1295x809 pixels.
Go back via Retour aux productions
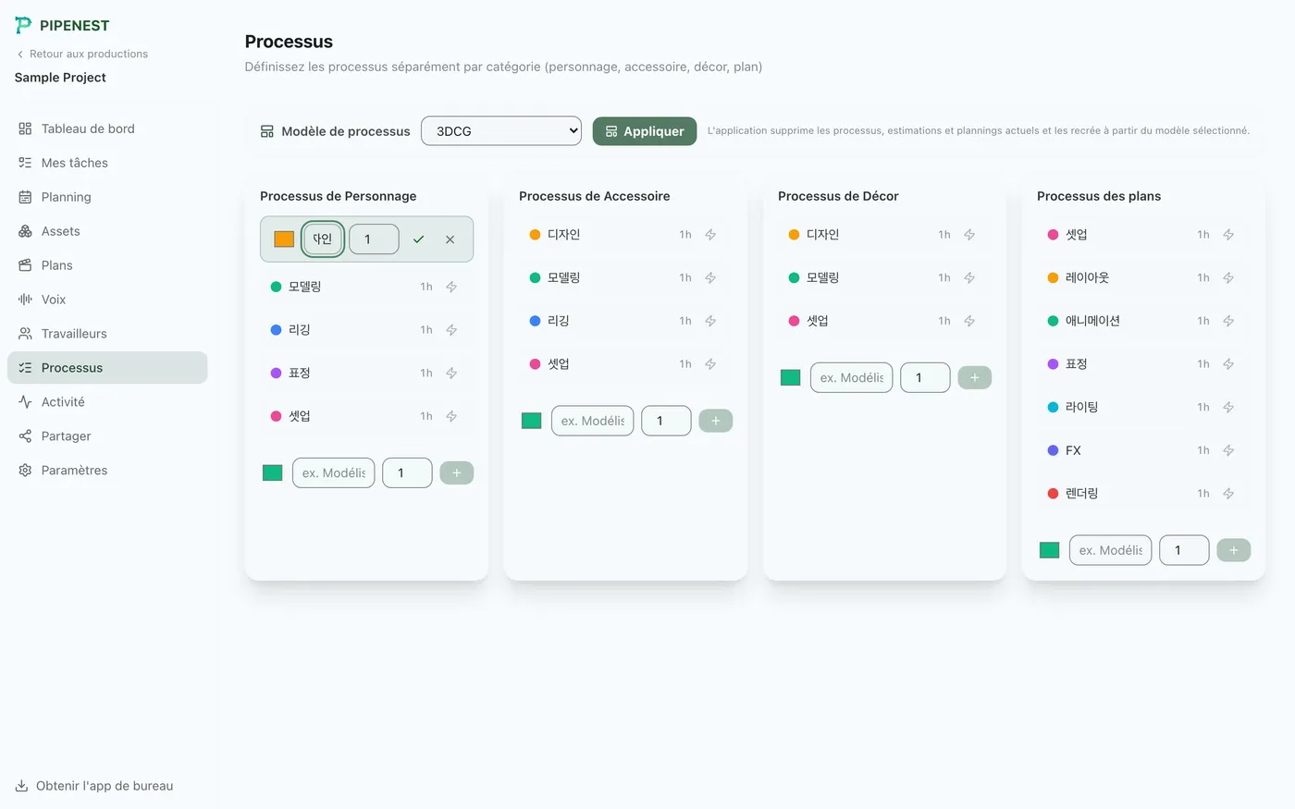(81, 54)
